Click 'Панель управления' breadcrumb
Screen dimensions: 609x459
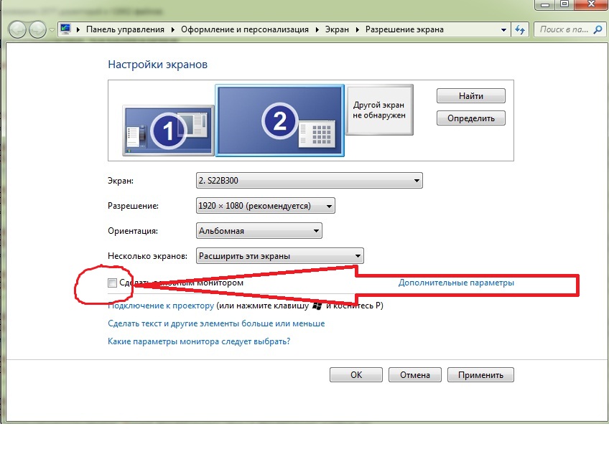point(125,29)
